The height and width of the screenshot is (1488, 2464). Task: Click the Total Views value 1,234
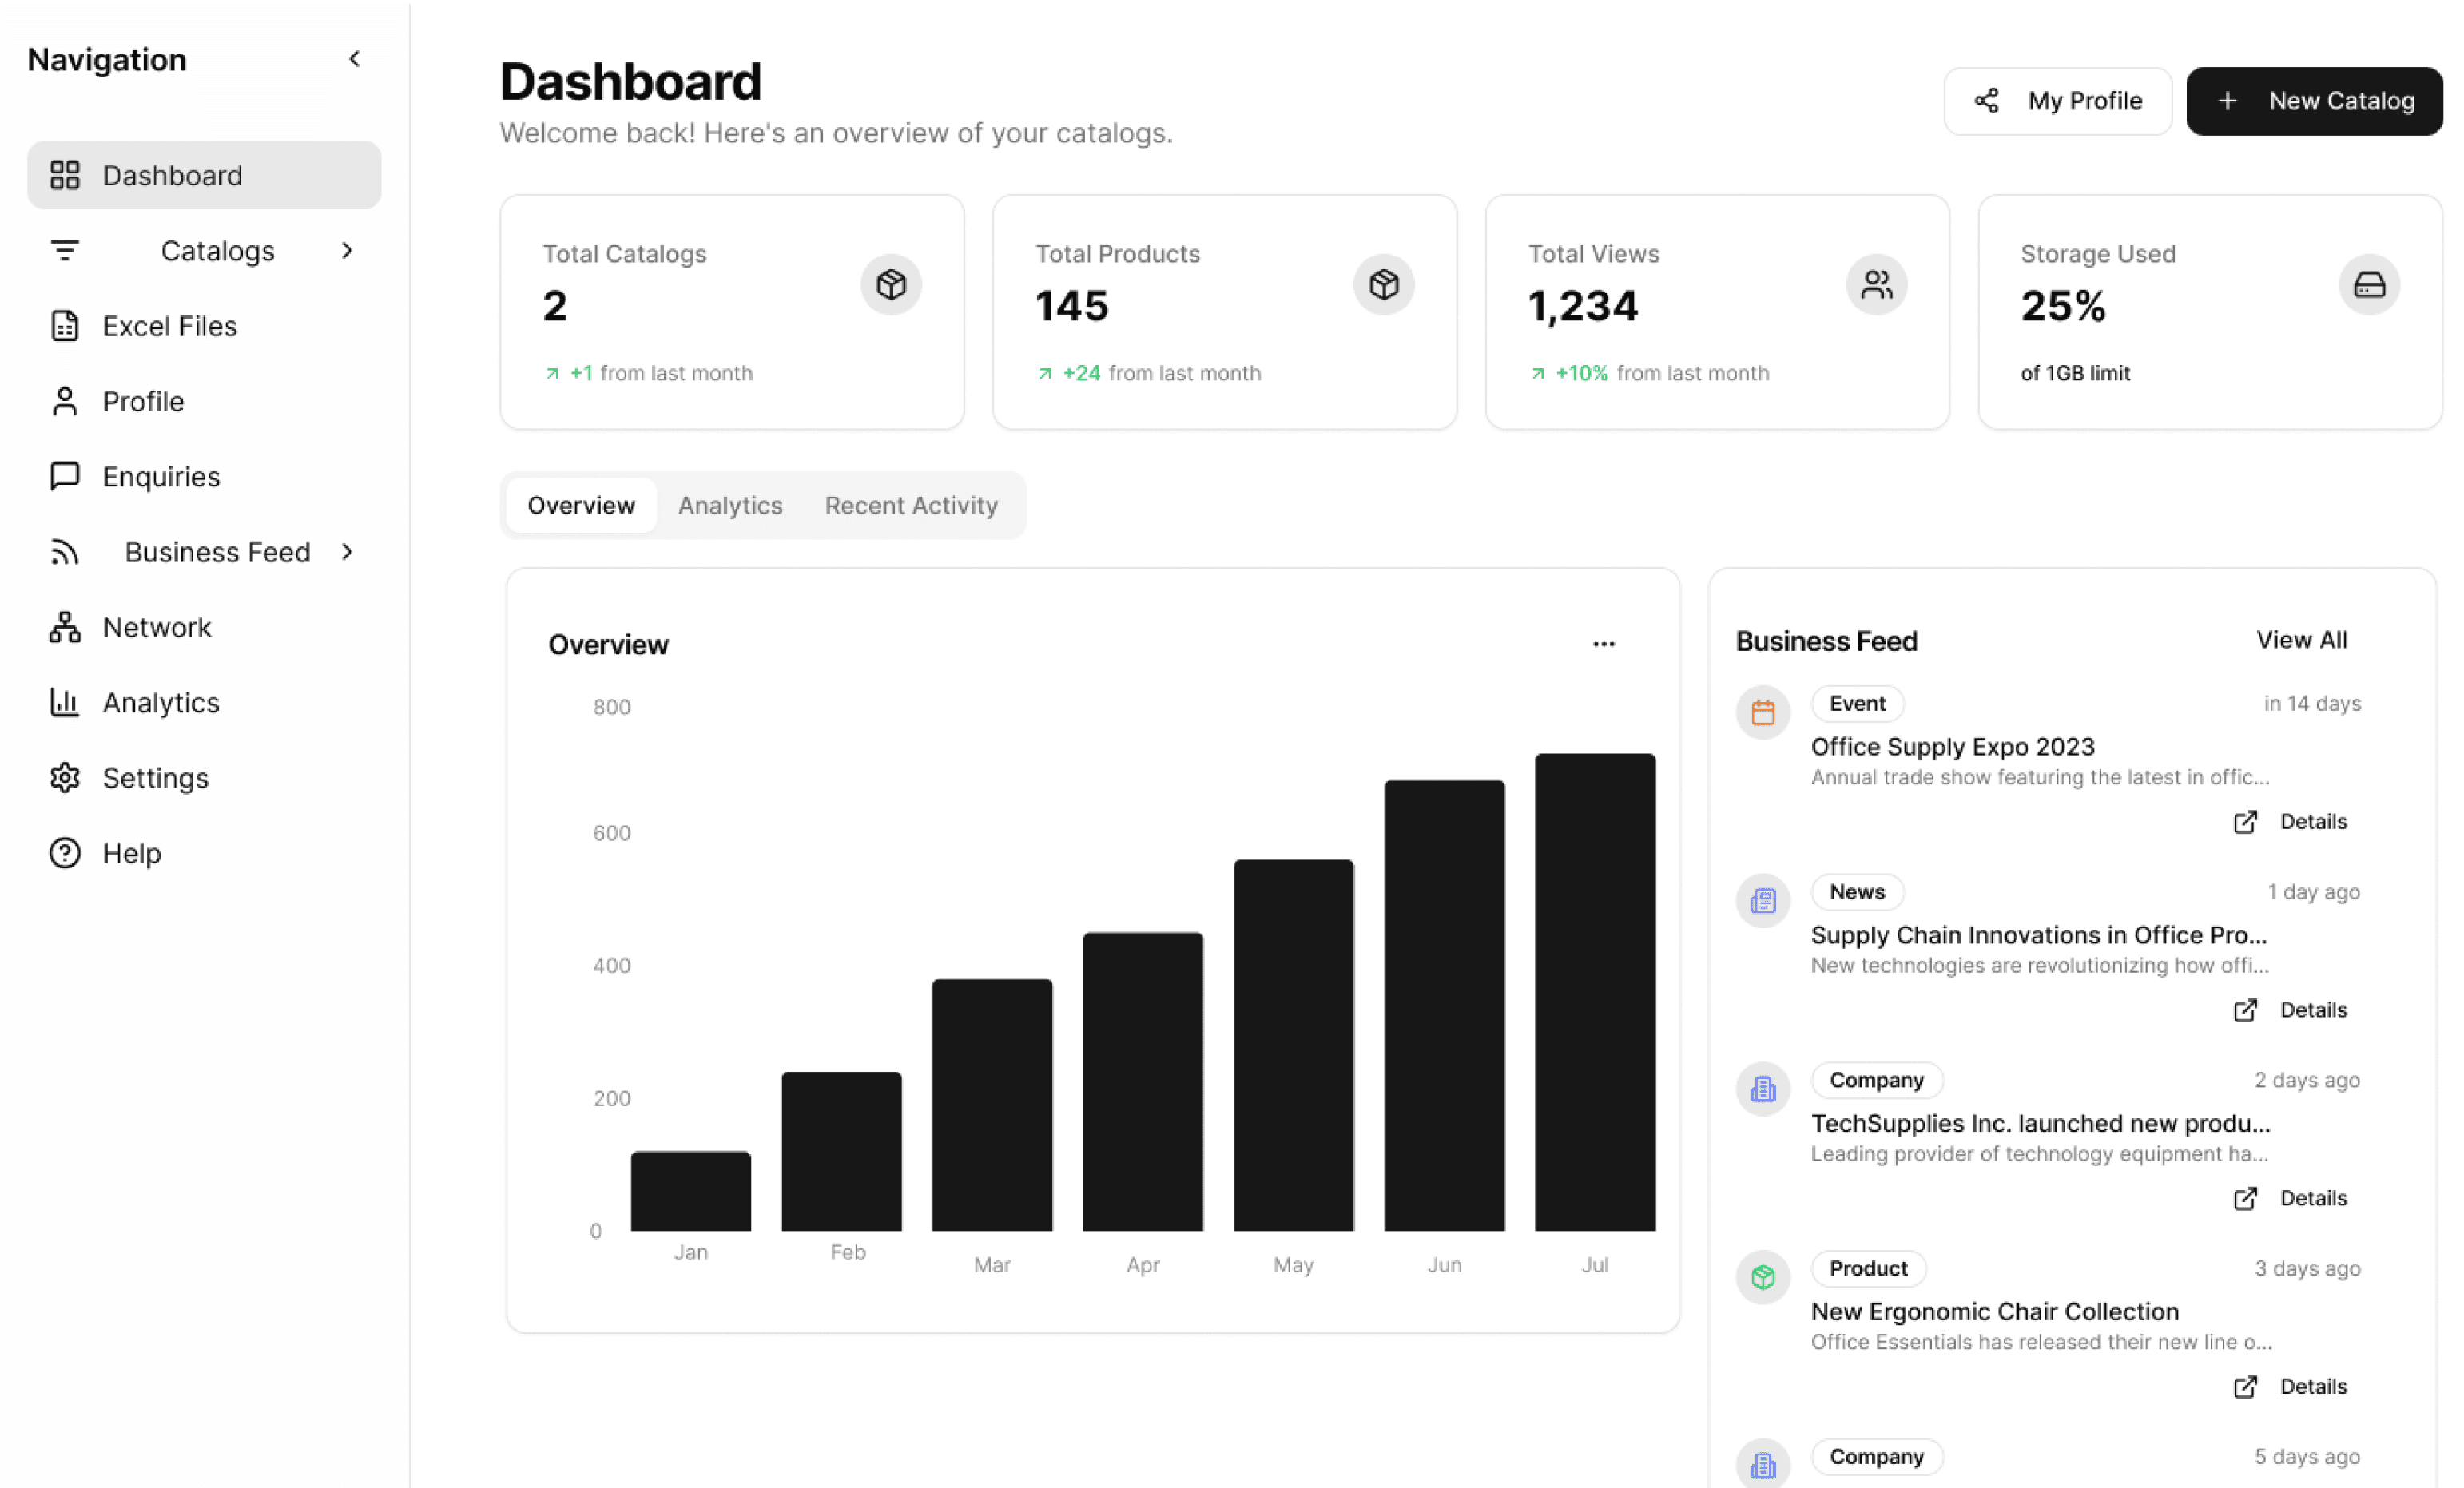[x=1583, y=306]
